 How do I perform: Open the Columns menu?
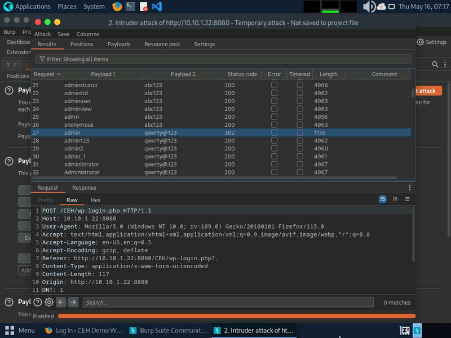[88, 34]
